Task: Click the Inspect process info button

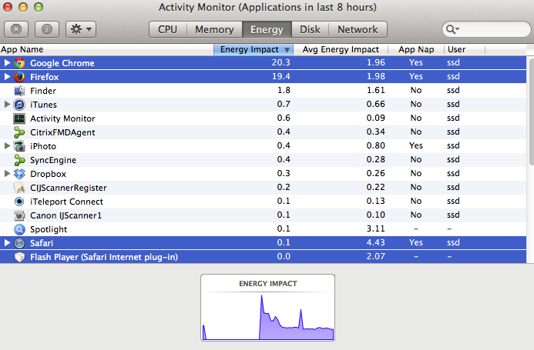Action: click(x=47, y=29)
